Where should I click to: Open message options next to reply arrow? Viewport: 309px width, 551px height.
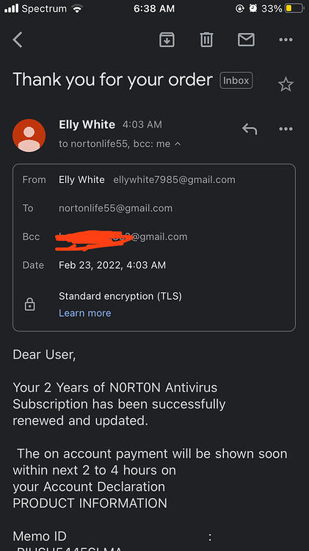[x=286, y=129]
